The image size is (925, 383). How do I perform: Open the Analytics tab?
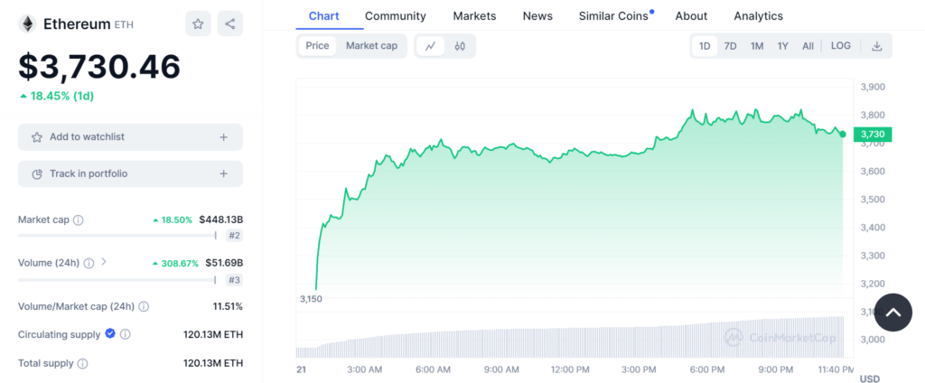coord(759,16)
